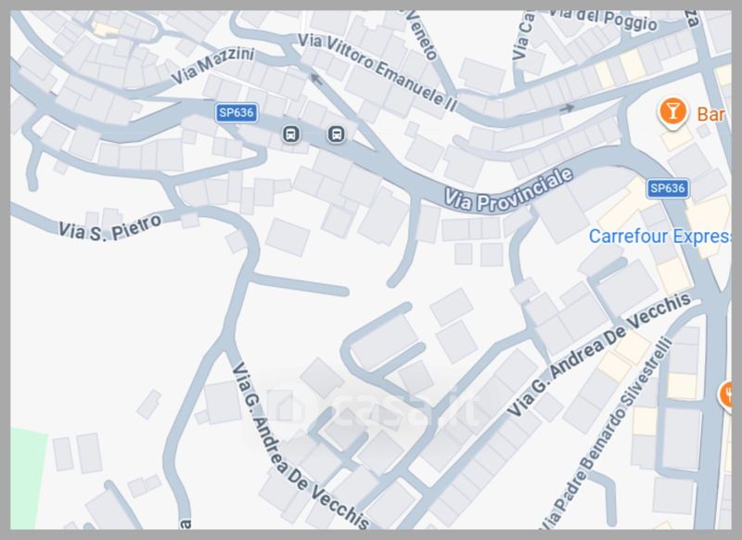This screenshot has height=540, width=742.
Task: Open the Bar place label
Action: click(710, 114)
